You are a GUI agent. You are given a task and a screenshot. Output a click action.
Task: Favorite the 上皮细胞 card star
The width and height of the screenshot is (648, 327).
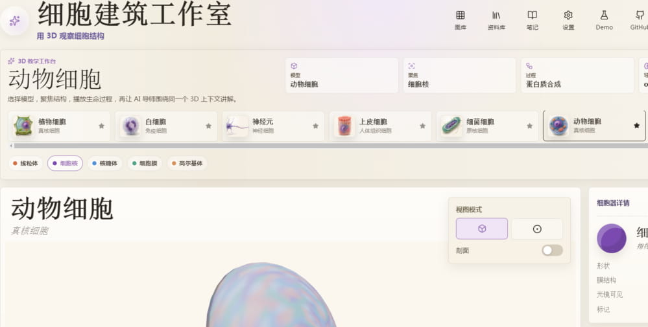422,126
